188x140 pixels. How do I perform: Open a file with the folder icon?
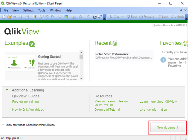click(x=9, y=17)
